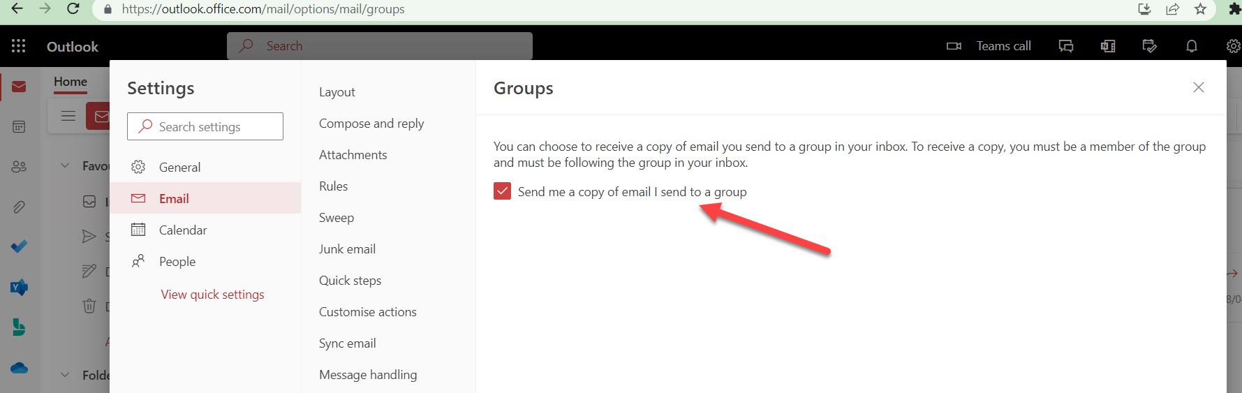Open the Rules settings page
The height and width of the screenshot is (393, 1242).
[x=333, y=186]
